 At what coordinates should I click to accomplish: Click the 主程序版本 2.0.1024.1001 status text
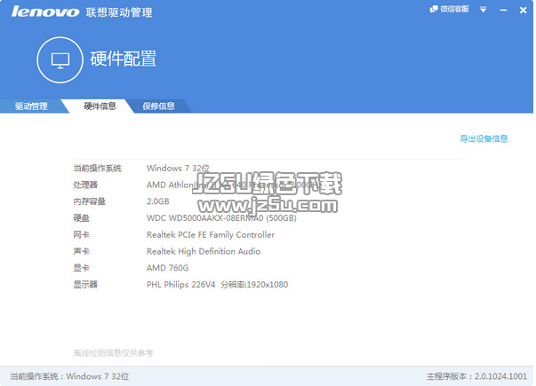(x=476, y=376)
